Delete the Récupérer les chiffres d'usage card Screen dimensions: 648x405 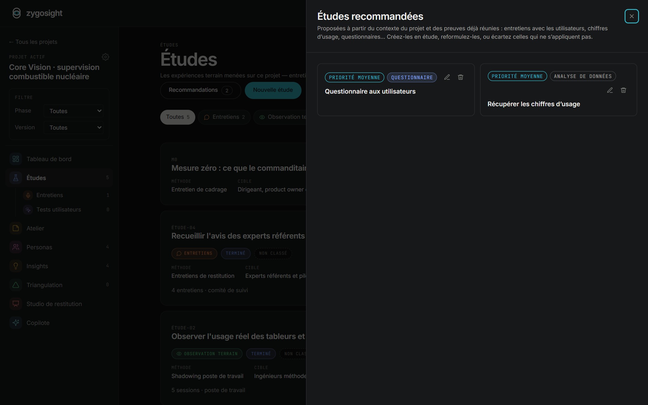click(x=623, y=90)
